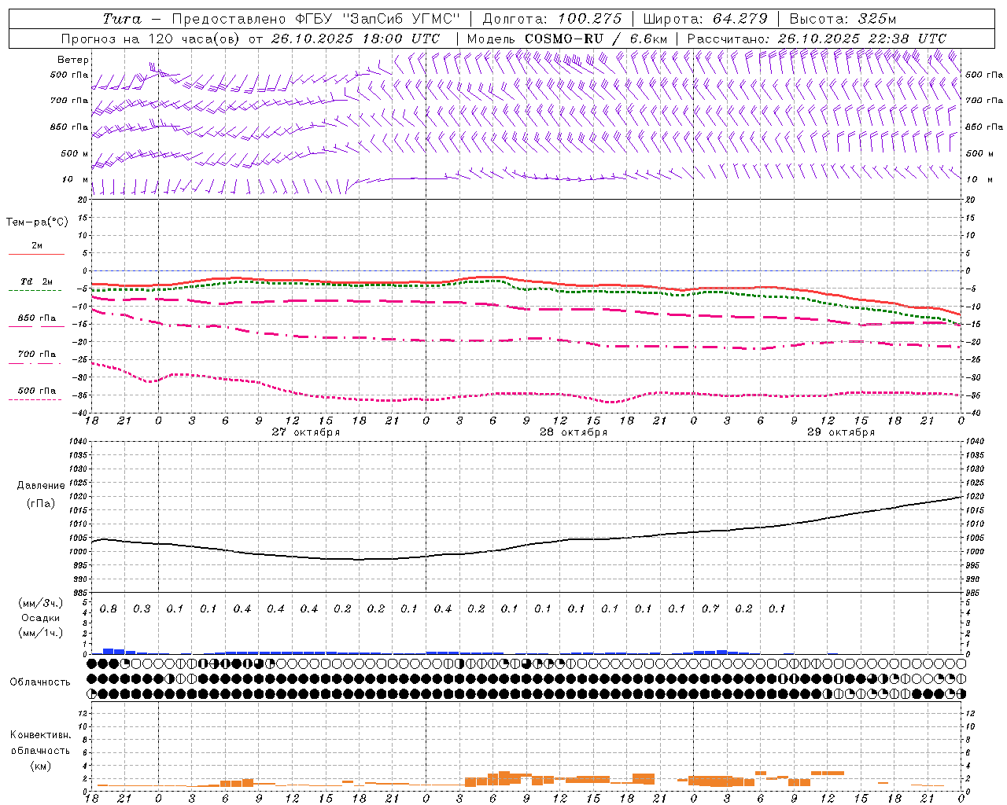Click the 0.7 precipitation value
The width and height of the screenshot is (1007, 805).
point(710,609)
